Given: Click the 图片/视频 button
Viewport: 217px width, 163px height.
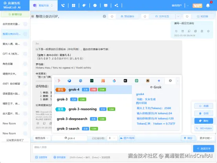Looking at the screenshot, I should 127,138.
